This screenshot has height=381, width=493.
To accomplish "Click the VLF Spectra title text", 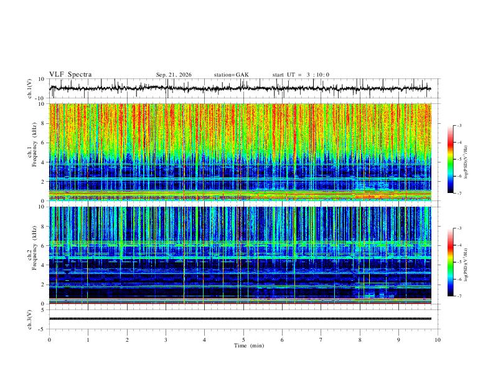I will coord(70,75).
